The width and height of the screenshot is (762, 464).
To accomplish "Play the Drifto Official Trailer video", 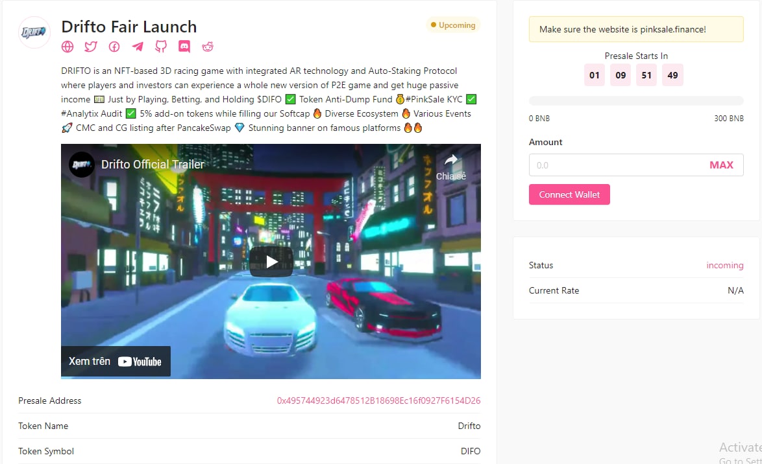I will click(x=271, y=262).
